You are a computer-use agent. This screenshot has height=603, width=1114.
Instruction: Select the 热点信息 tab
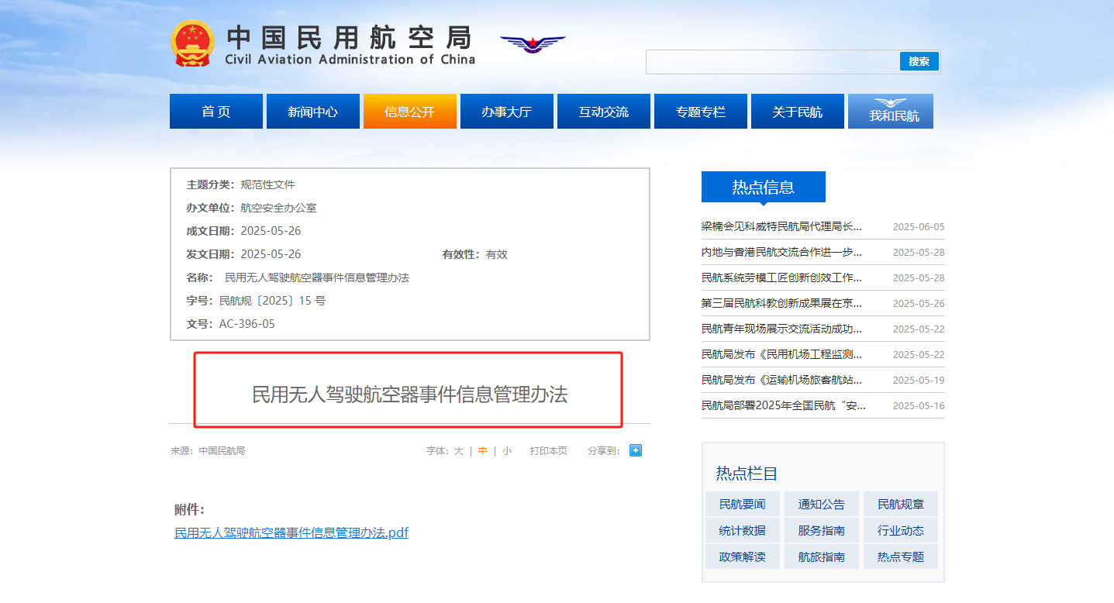coord(764,187)
